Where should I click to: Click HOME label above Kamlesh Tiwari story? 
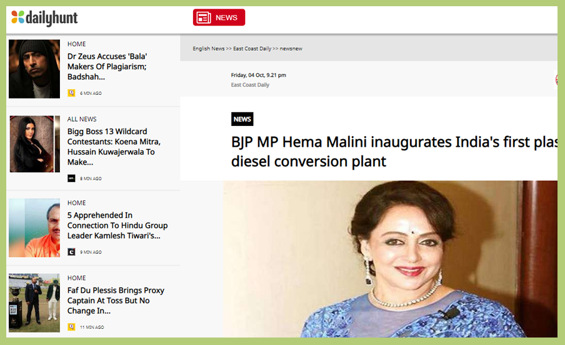pos(76,203)
